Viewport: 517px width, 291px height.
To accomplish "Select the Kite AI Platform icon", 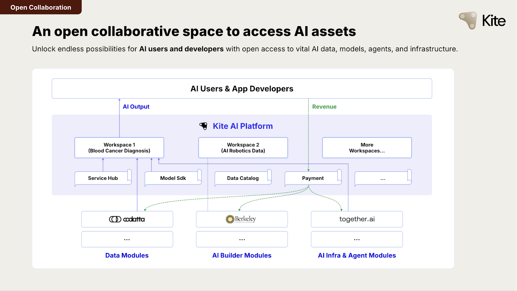I will pos(203,126).
